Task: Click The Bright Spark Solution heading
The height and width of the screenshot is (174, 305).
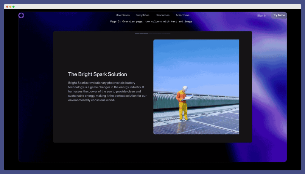Action: pyautogui.click(x=97, y=74)
